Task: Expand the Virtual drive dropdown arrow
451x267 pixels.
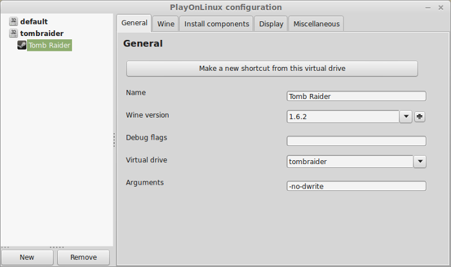Action: [420, 161]
